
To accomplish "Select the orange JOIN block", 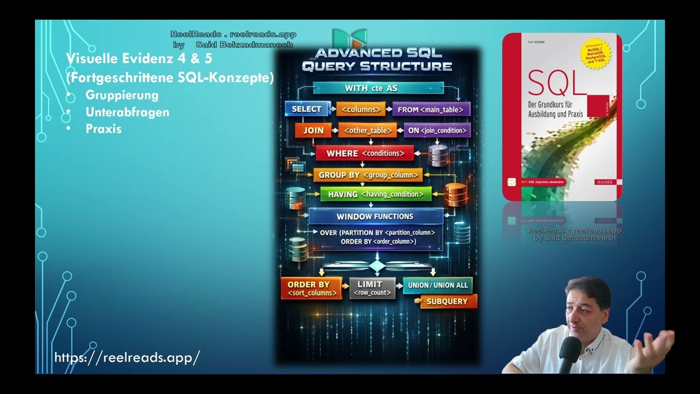I will 313,130.
